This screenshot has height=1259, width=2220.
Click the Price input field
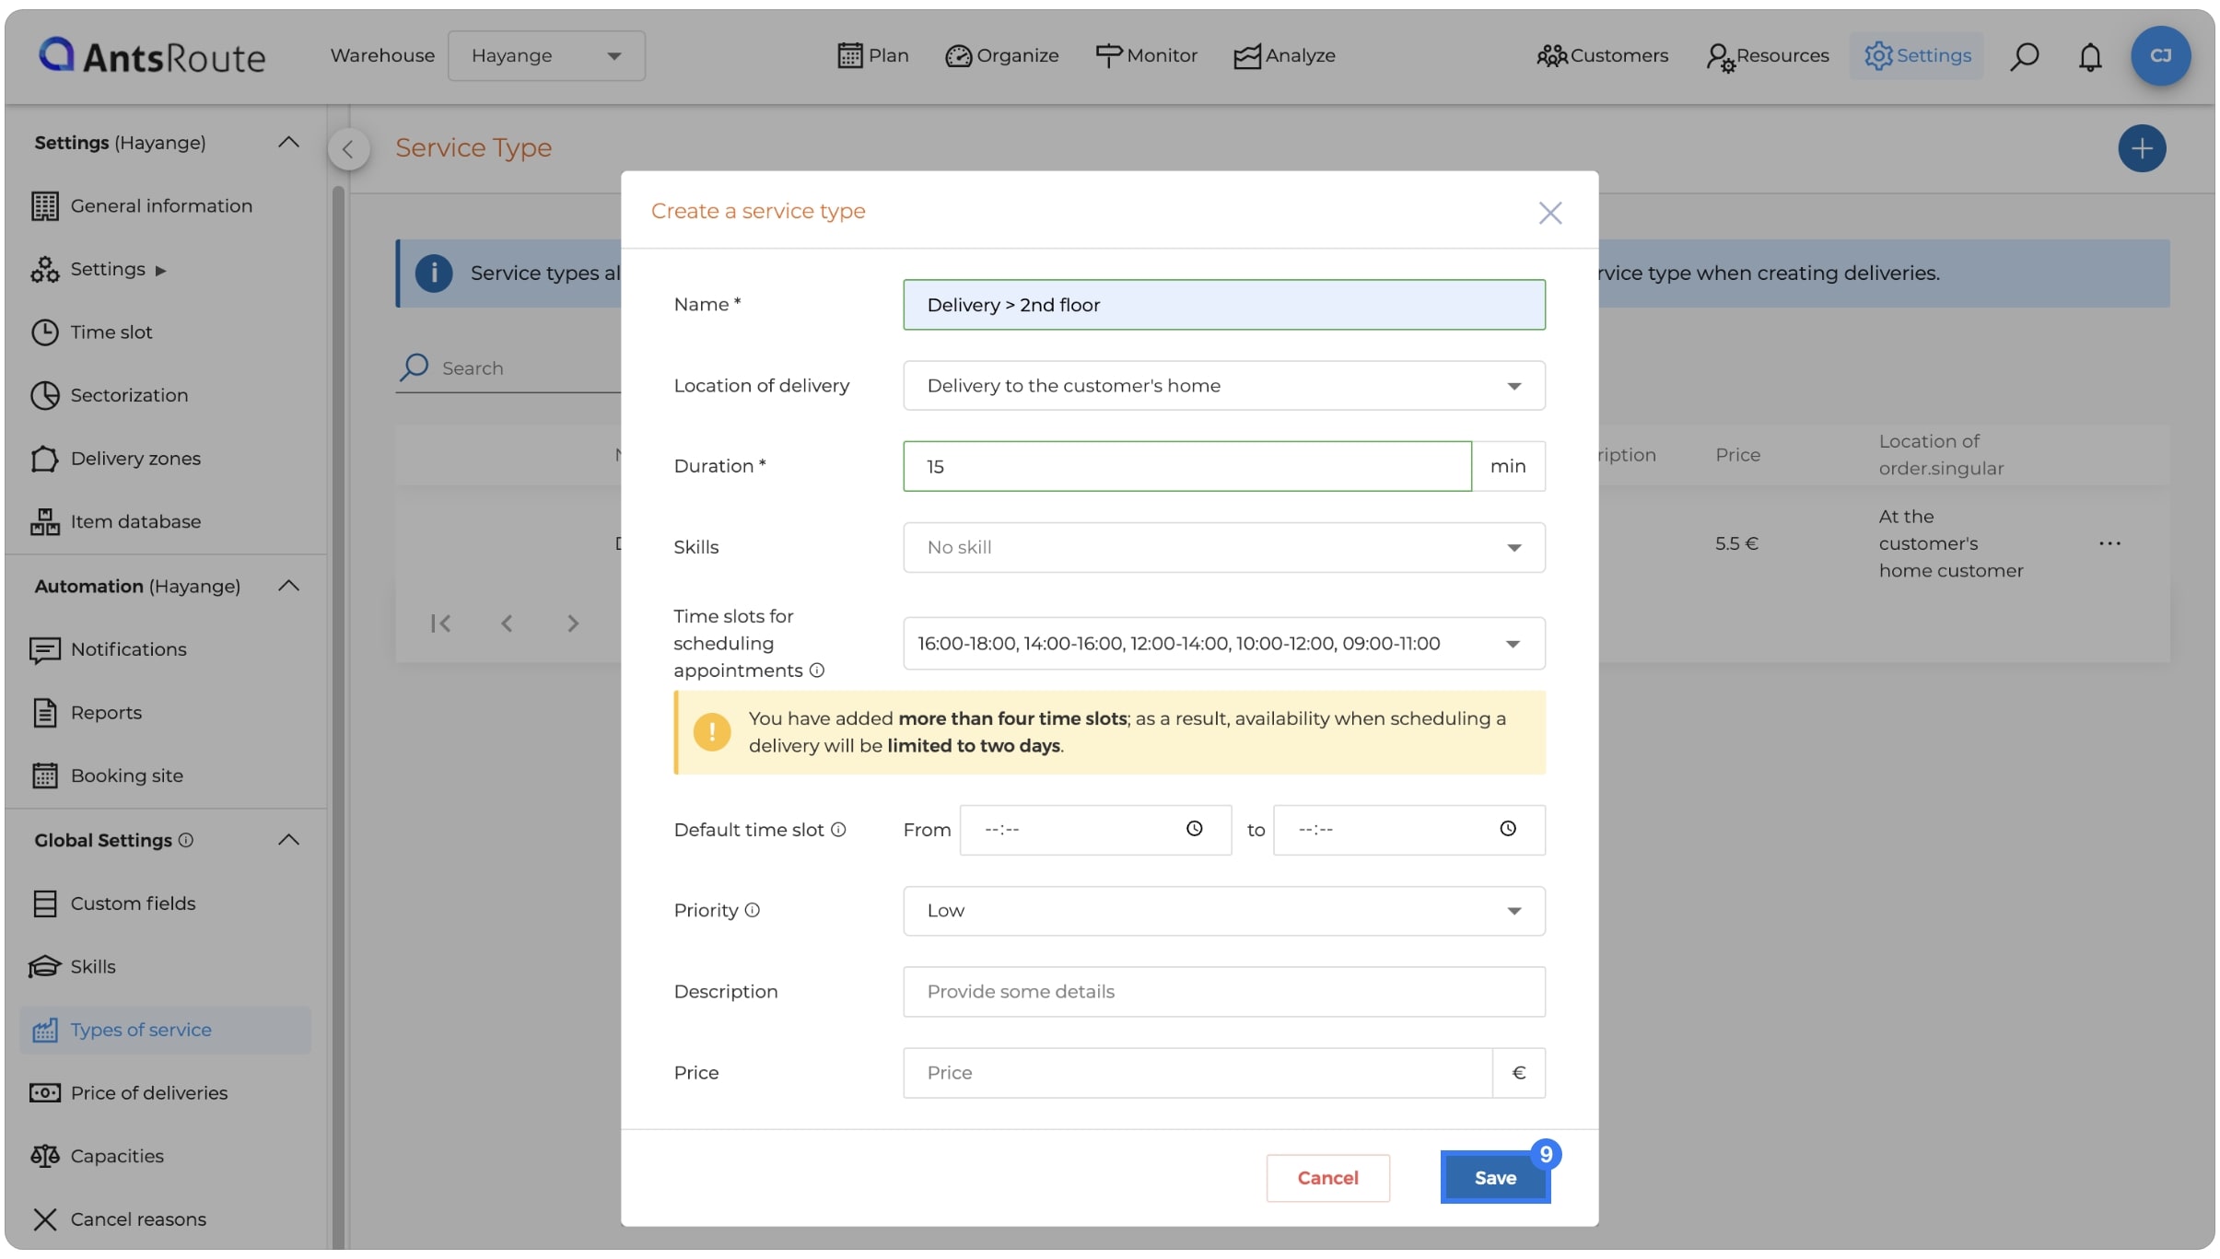pos(1197,1073)
